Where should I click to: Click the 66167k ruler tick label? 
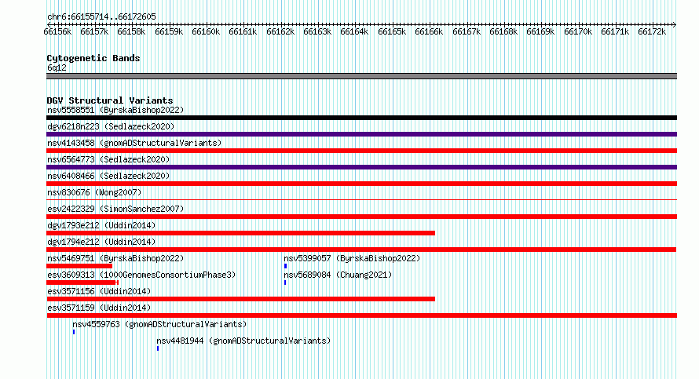(x=467, y=31)
